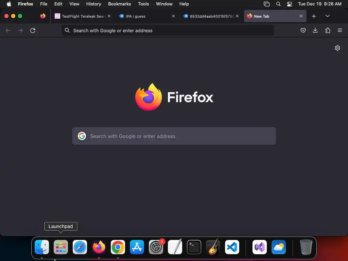
Task: Close the TestFlight Teraleak Search tab
Action: [x=109, y=16]
